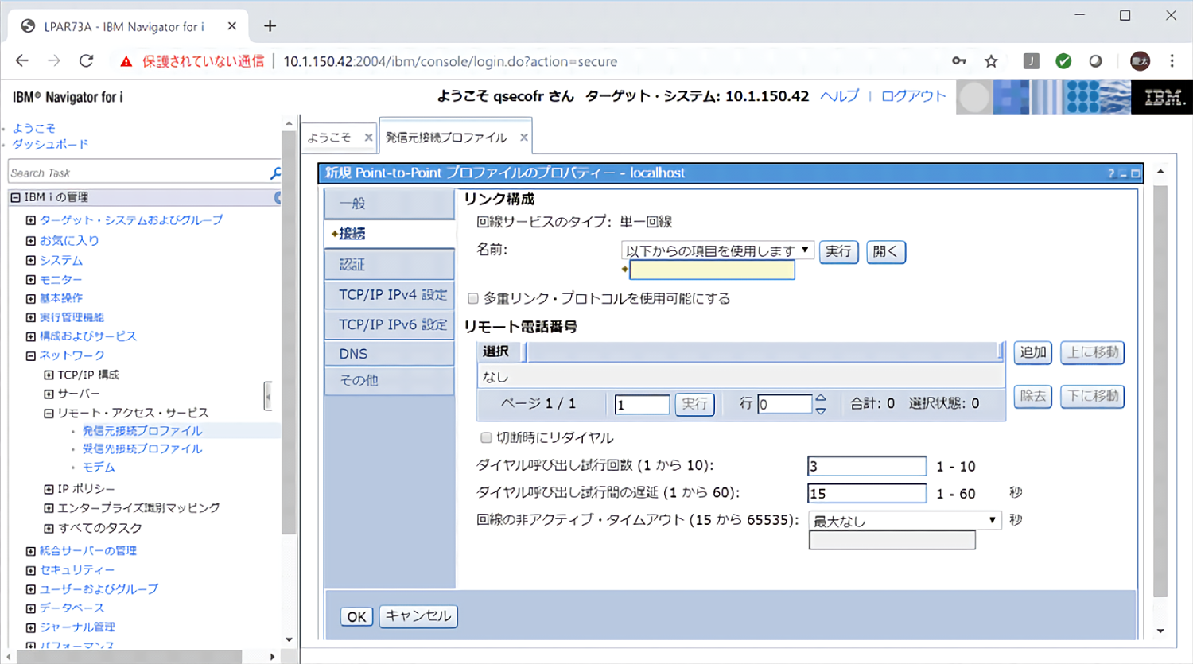Open a new browser tab

[x=270, y=26]
